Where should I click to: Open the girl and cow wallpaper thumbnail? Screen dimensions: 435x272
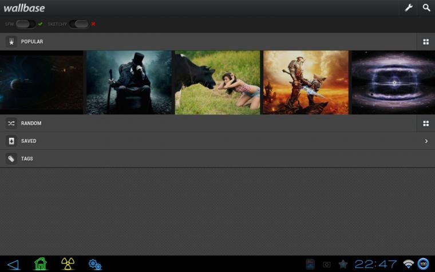[217, 82]
